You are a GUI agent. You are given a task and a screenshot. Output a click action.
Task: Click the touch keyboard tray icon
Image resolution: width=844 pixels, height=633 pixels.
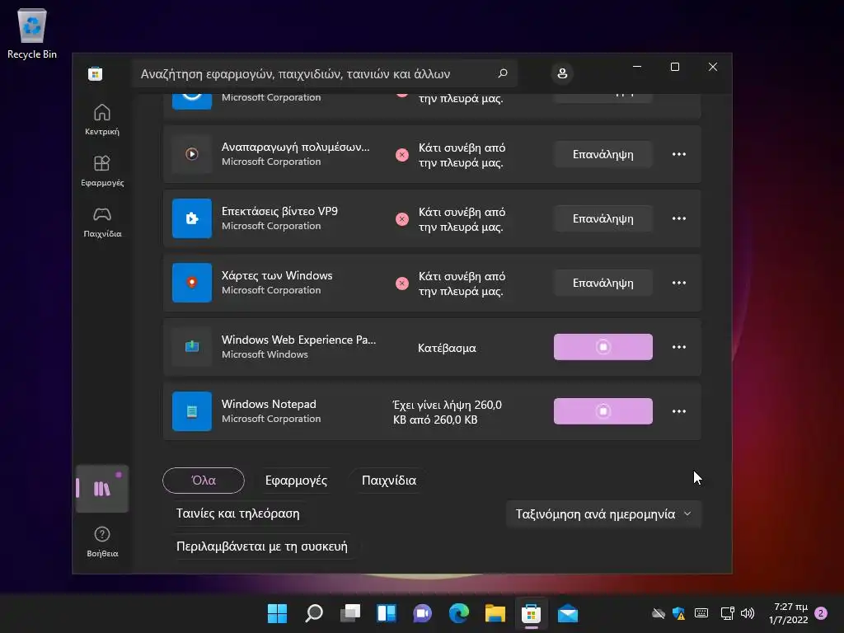tap(701, 613)
